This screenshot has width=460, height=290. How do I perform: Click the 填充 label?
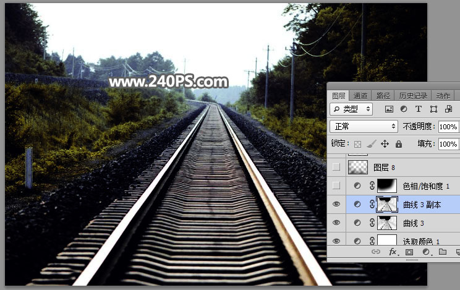click(426, 144)
